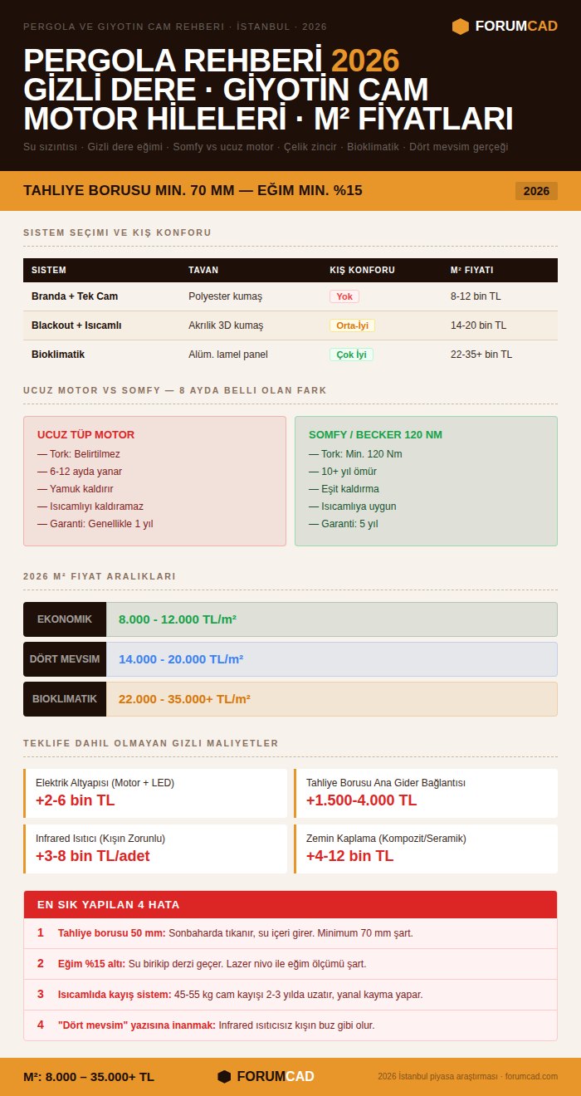Click the 'Polyester kumaş' cell
Viewport: 581px width, 1096px height.
pyautogui.click(x=225, y=296)
